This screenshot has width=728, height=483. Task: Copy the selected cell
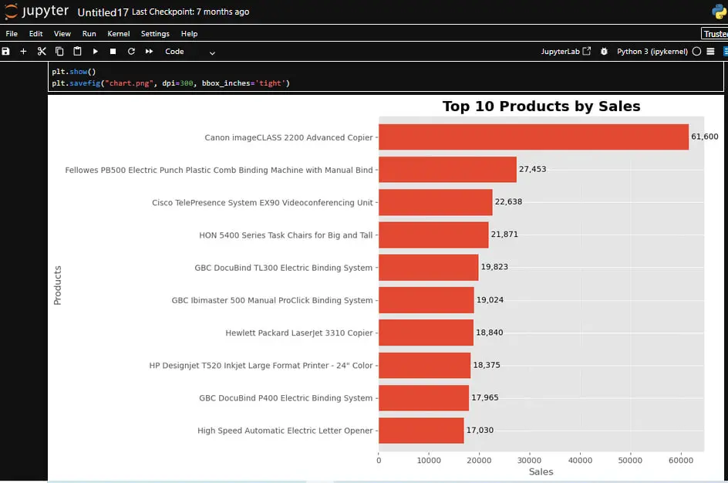(x=59, y=52)
